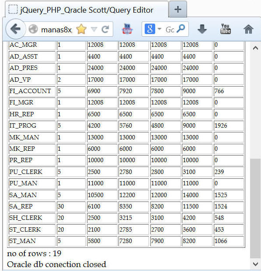The height and width of the screenshot is (271, 261).
Task: Click the globe site identity icon
Action: point(33,29)
